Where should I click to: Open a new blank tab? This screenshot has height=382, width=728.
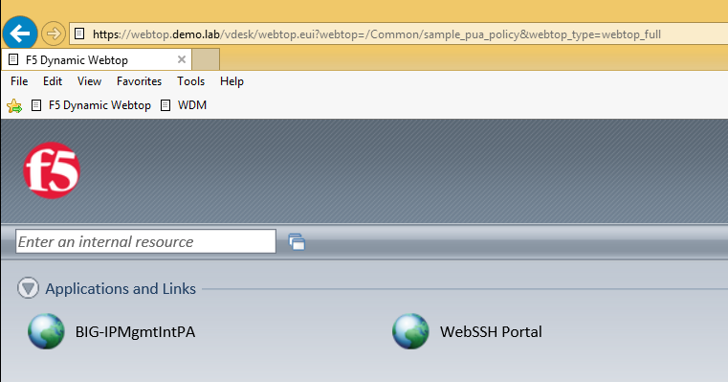pyautogui.click(x=206, y=59)
